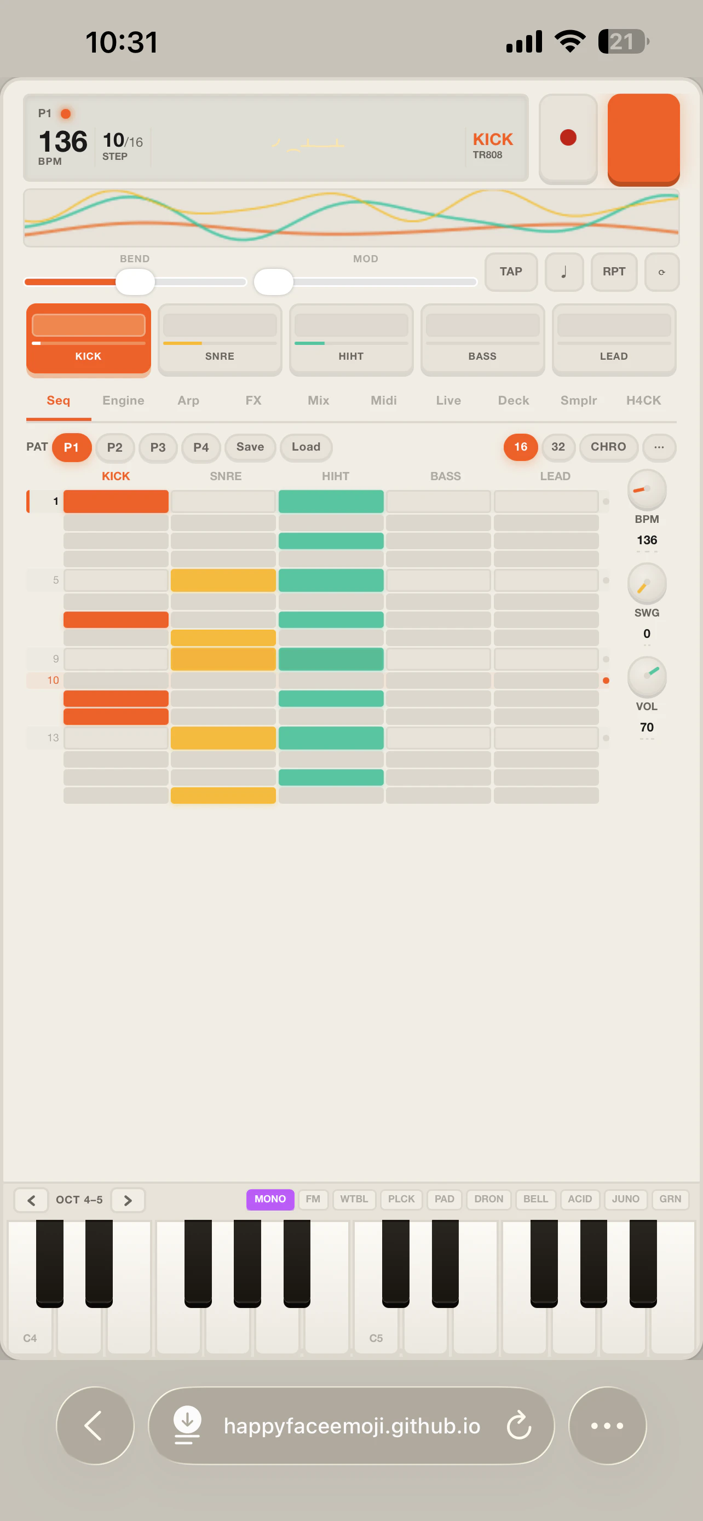Select the ACID synth engine
Image resolution: width=703 pixels, height=1521 pixels.
click(580, 1199)
